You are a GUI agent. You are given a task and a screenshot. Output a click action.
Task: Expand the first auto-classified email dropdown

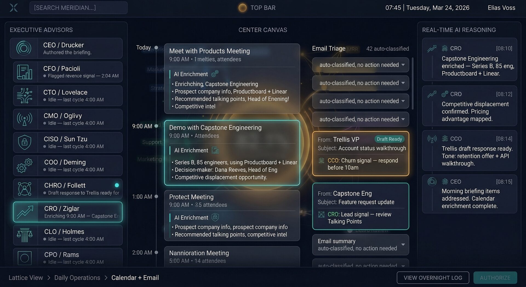tap(403, 65)
